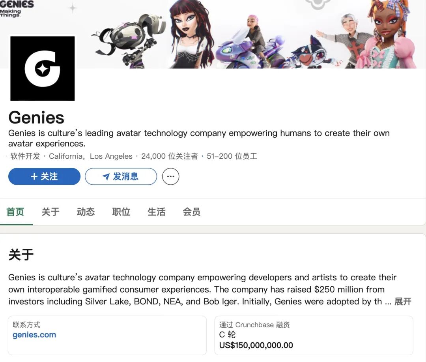426x362 pixels.
Task: Expand the About text with 展开
Action: [x=403, y=301]
